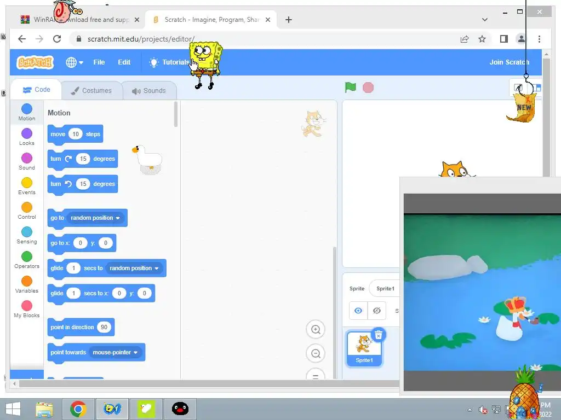Open the Events block category

tap(27, 186)
